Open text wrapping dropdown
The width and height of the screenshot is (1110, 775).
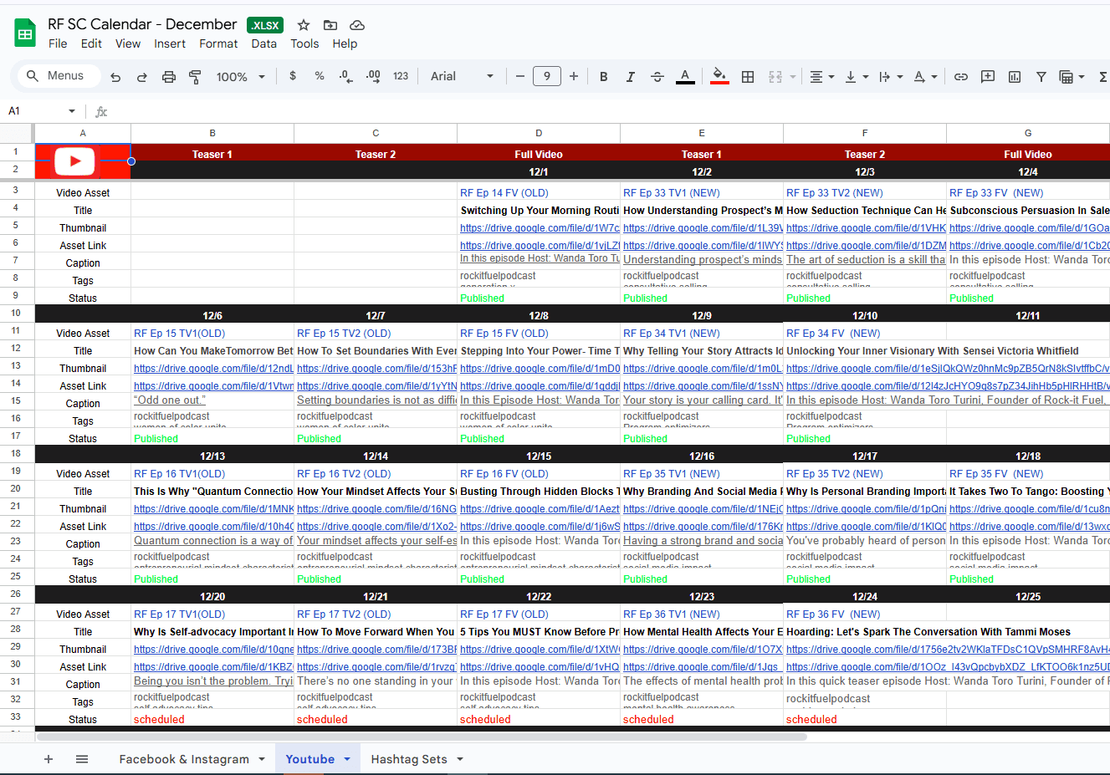coord(891,76)
